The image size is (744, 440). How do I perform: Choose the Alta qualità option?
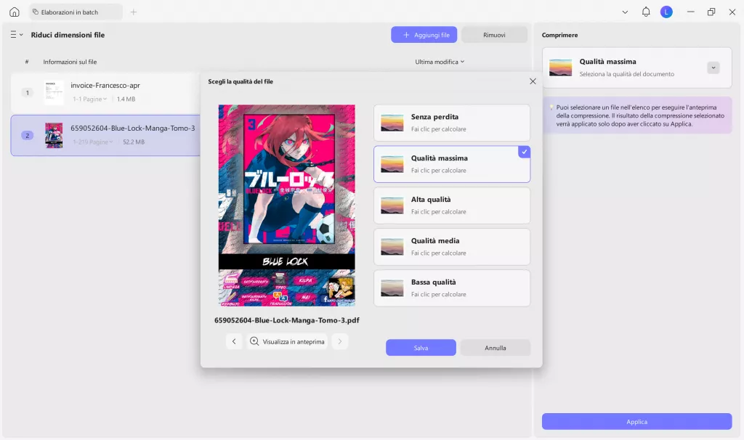click(452, 205)
